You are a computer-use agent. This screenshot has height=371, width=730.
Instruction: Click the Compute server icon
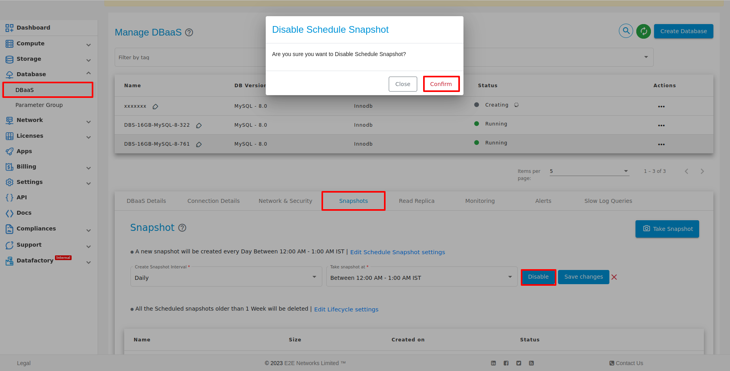[x=9, y=44]
